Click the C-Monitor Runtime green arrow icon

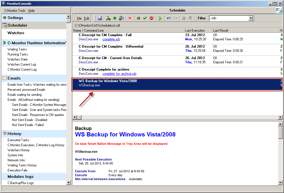coord(5,43)
